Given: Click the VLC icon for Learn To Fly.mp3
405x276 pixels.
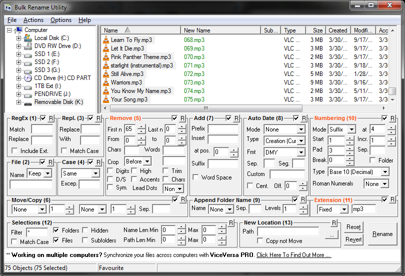Looking at the screenshot, I should tap(106, 40).
